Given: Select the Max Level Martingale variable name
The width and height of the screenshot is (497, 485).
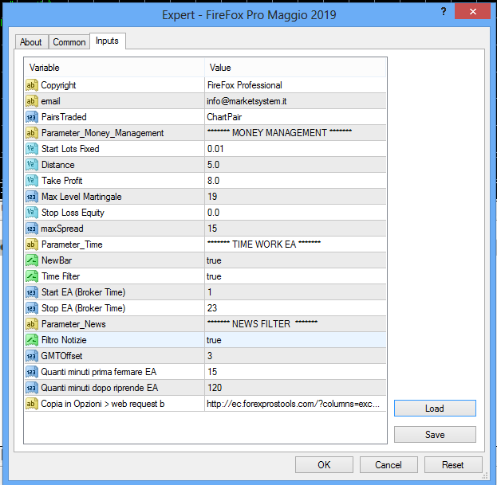Looking at the screenshot, I should click(81, 197).
